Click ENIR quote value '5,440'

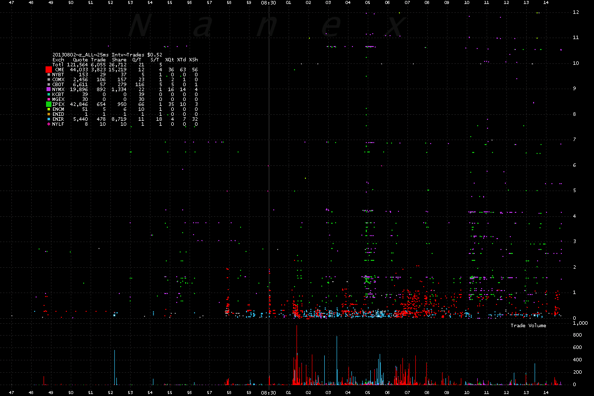click(x=81, y=119)
